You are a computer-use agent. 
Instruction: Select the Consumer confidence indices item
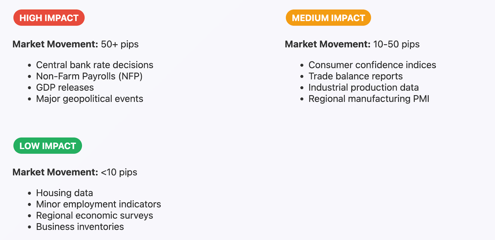[x=372, y=65]
